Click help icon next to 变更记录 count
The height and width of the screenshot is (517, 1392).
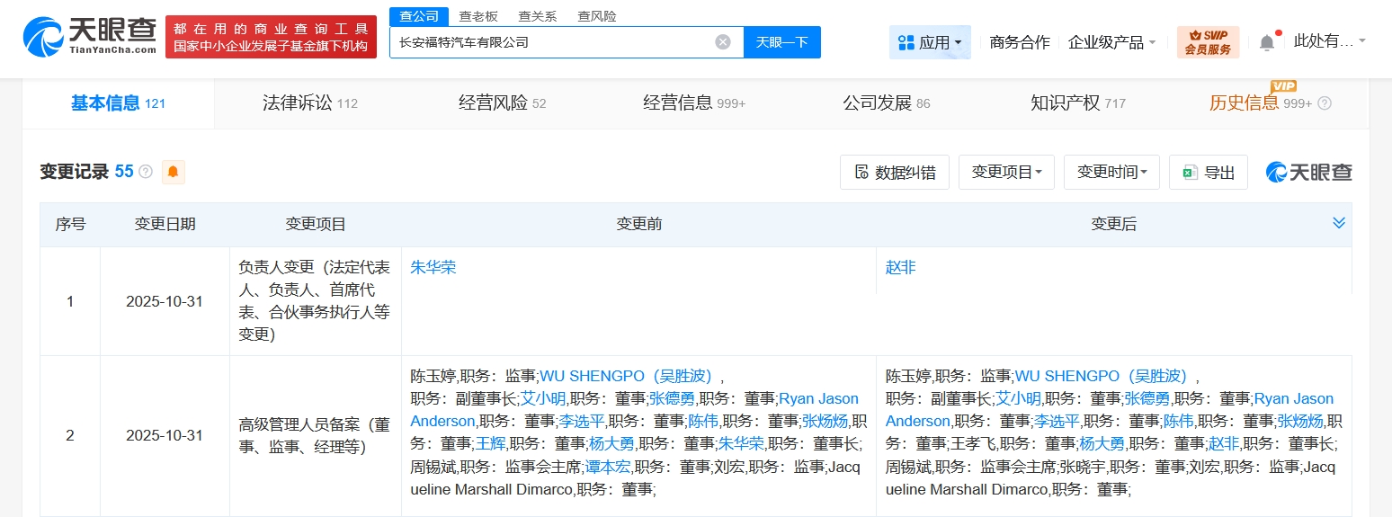coord(146,172)
